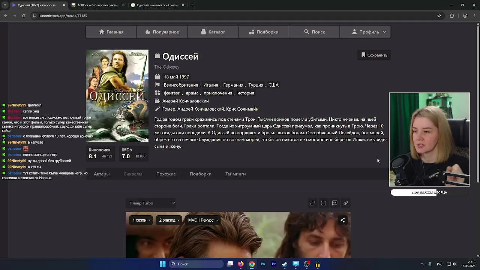
Task: Expand the 1 сезон season dropdown
Action: coord(141,220)
